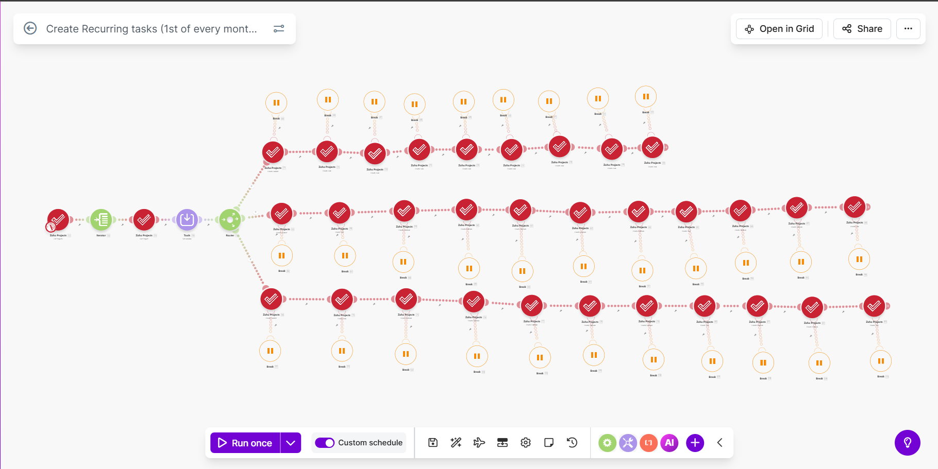
Task: Collapse the bottom toolbar with left chevron
Action: 720,443
